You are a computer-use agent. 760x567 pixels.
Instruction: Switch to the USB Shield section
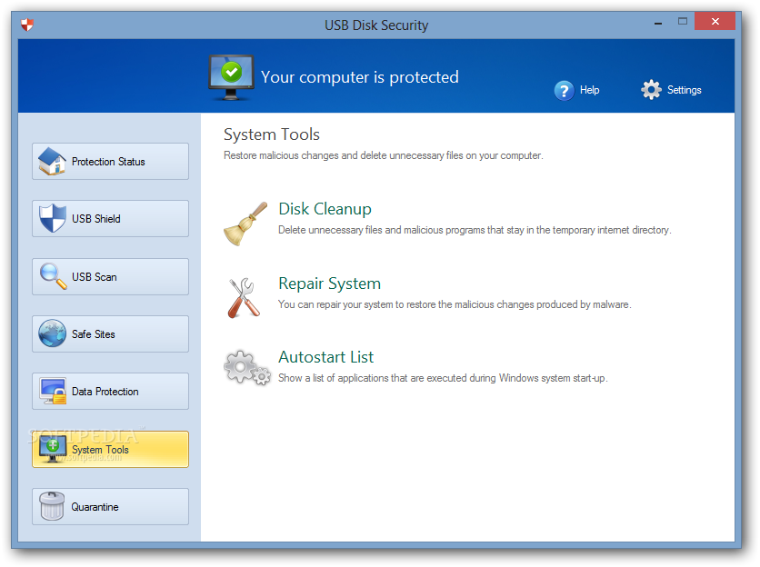click(111, 219)
